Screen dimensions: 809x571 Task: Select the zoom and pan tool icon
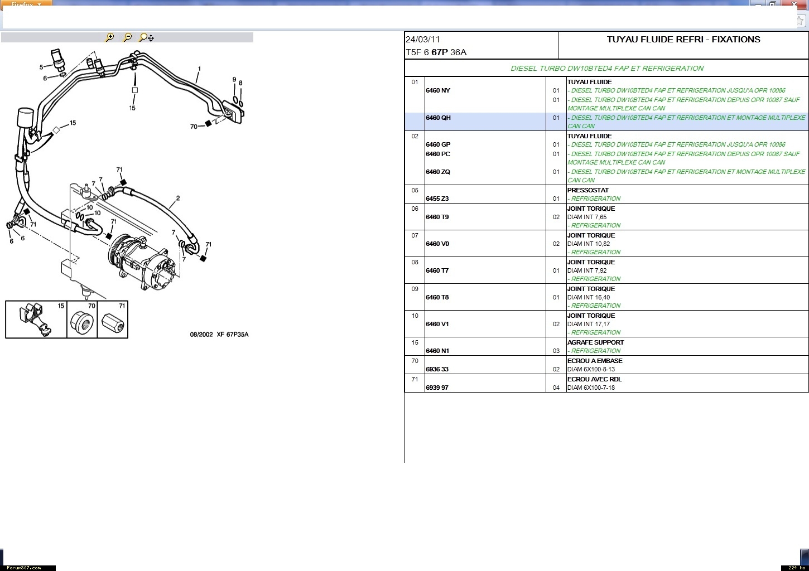coord(146,37)
